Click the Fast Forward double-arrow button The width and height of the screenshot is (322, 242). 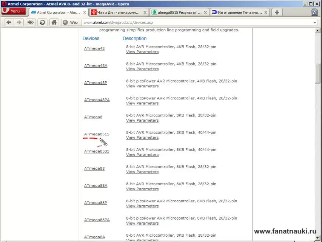tap(31, 22)
